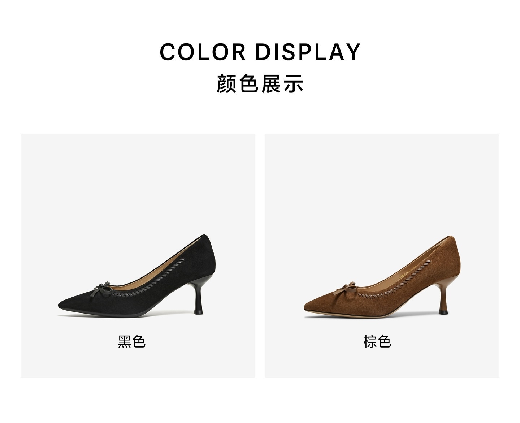
Task: Click the white gap between both color panels
Action: click(260, 256)
